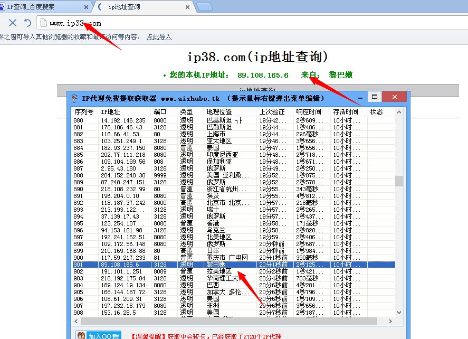The width and height of the screenshot is (468, 339).
Task: Click the vertical scrollbar up arrow in list
Action: [x=399, y=112]
